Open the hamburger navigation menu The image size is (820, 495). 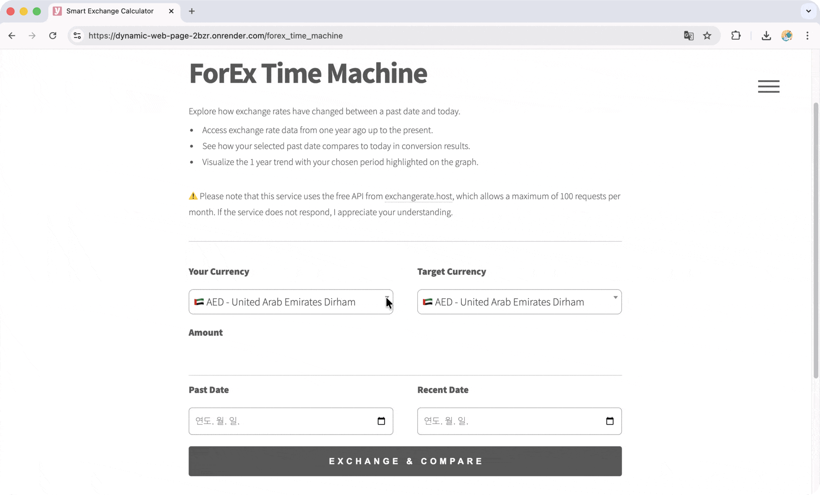click(x=768, y=86)
